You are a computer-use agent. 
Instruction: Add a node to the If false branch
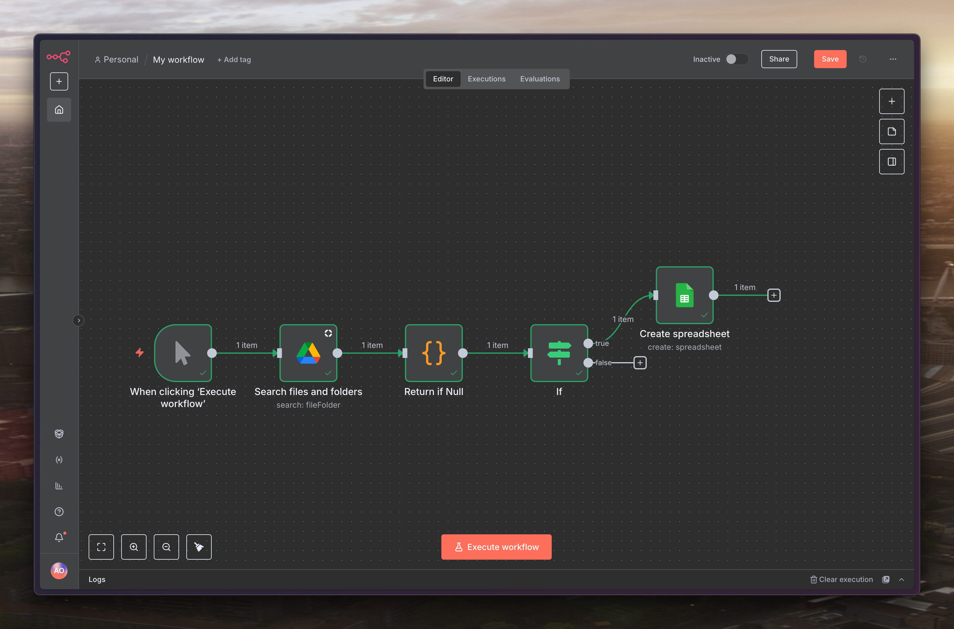click(x=640, y=363)
